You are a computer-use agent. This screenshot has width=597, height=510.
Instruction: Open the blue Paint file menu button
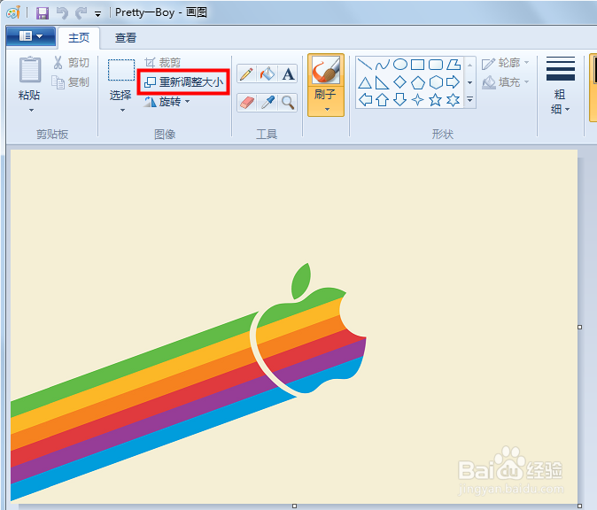[31, 36]
